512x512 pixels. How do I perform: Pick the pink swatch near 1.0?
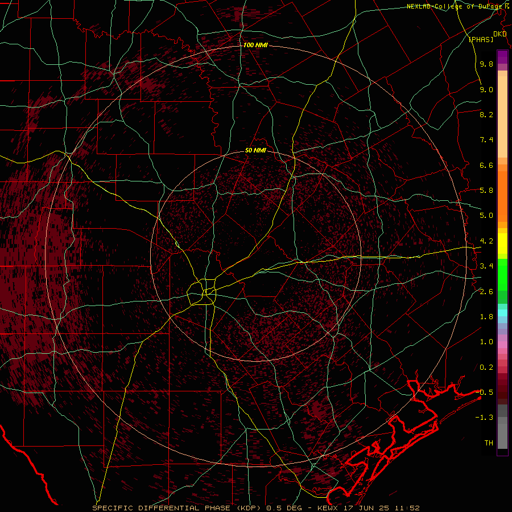[502, 344]
